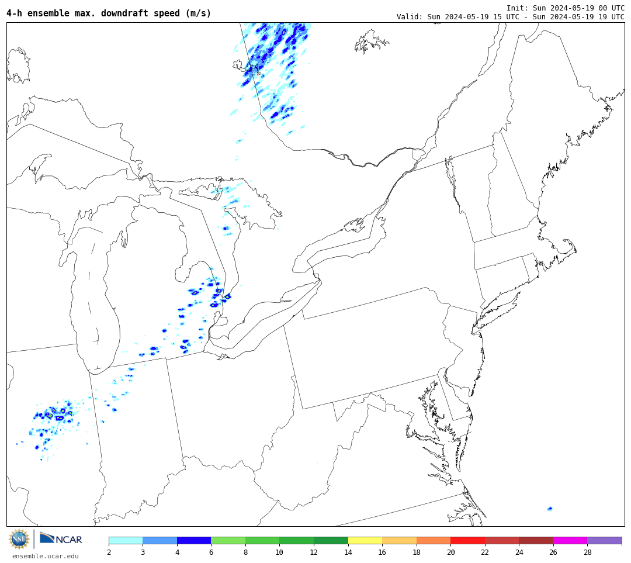
Task: Click the bright red 20-22 color swatch
Action: coord(468,540)
